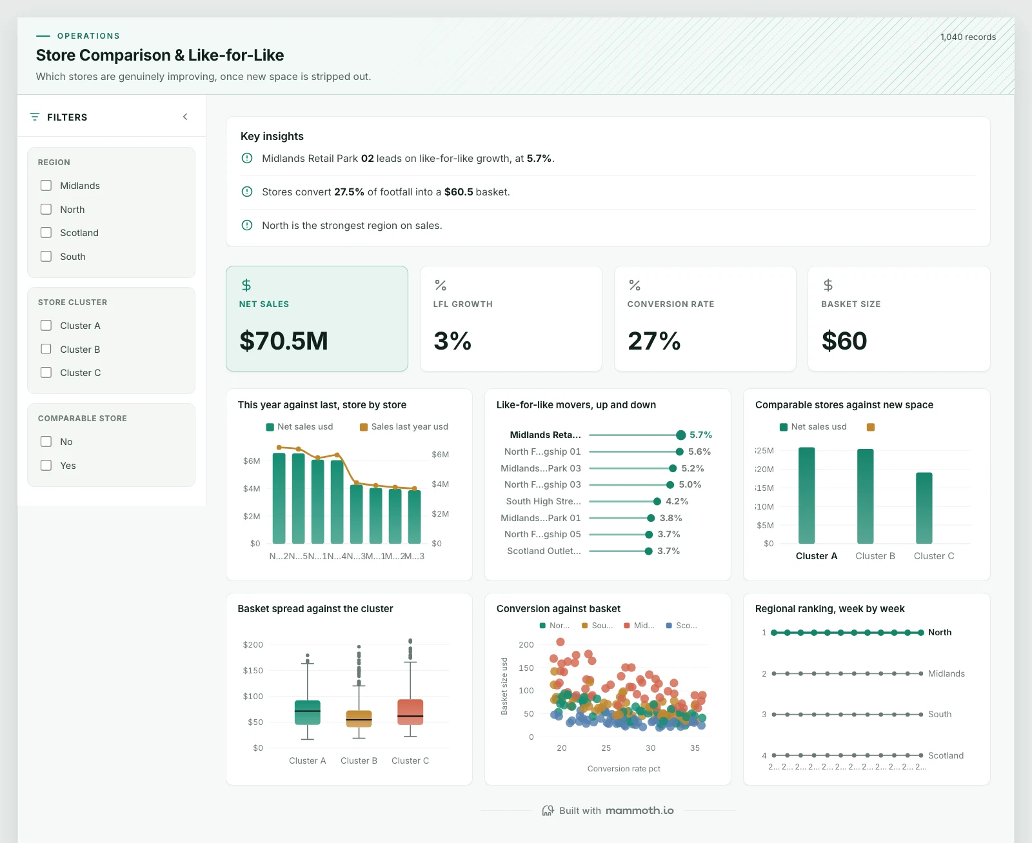Image resolution: width=1032 pixels, height=843 pixels.
Task: Click the Cluster B bar in comparable chart
Action: pyautogui.click(x=866, y=496)
